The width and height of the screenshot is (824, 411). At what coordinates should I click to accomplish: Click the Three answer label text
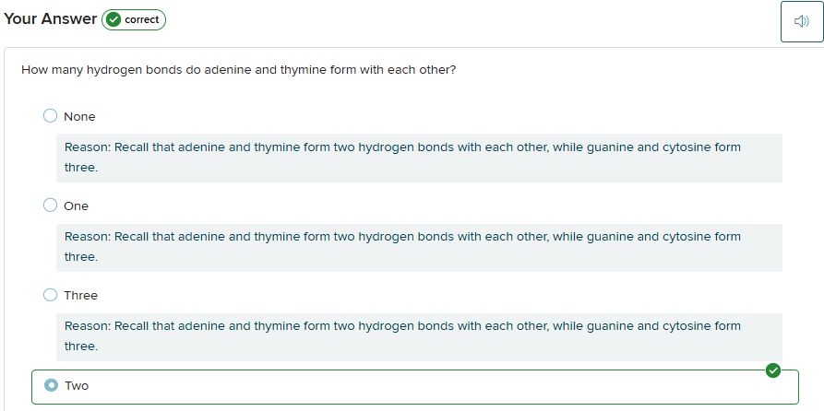pos(80,296)
